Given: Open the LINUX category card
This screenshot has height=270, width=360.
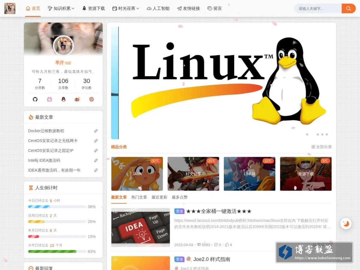Looking at the screenshot, I should click(250, 174).
